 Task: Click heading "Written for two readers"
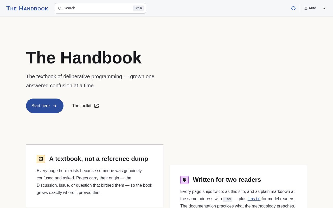click(227, 180)
